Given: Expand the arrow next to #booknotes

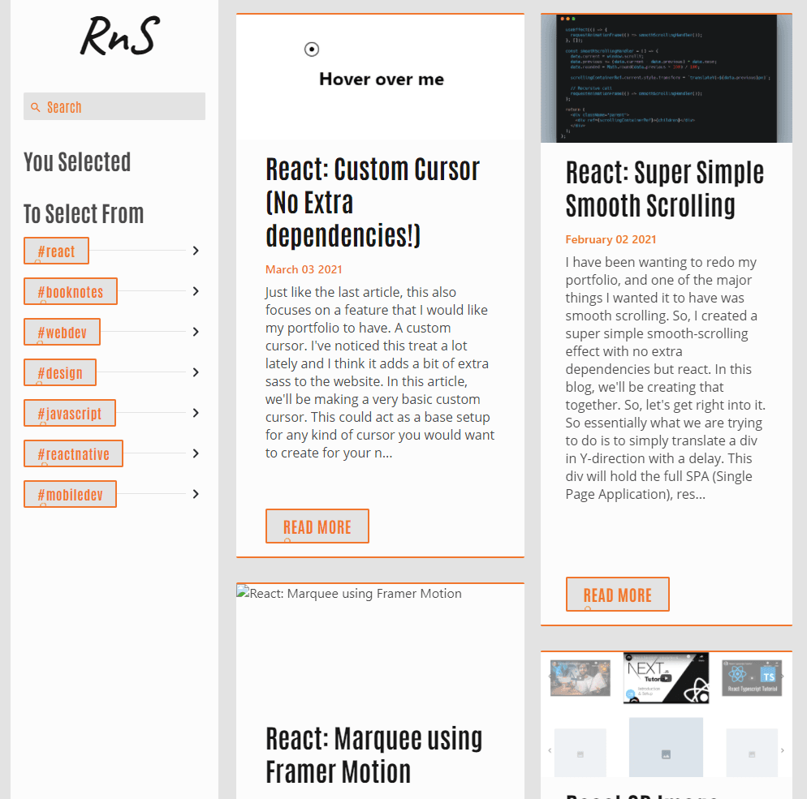Looking at the screenshot, I should [196, 291].
